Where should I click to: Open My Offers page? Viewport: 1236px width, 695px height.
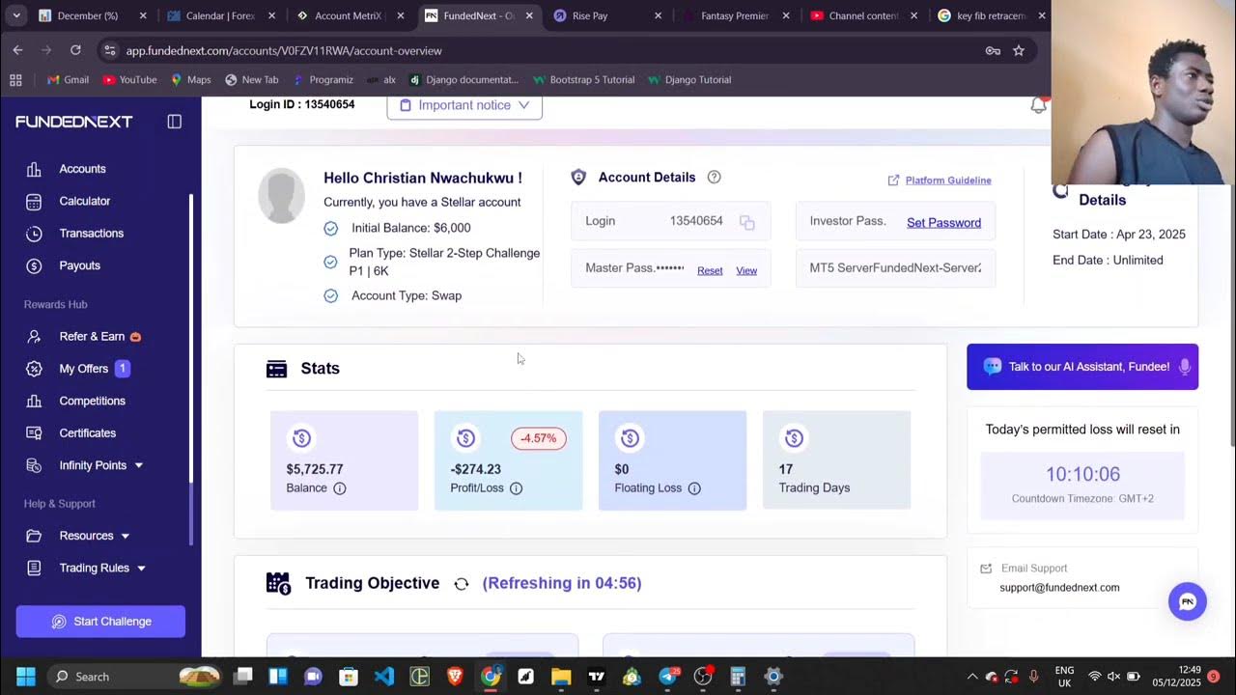[84, 369]
